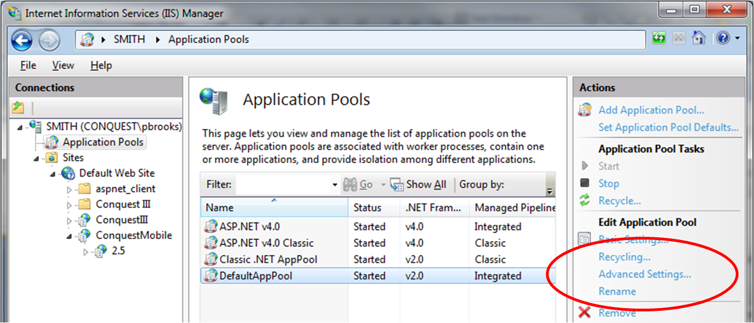The width and height of the screenshot is (754, 323).
Task: Sort by Managed Pipeline column header
Action: coord(513,207)
